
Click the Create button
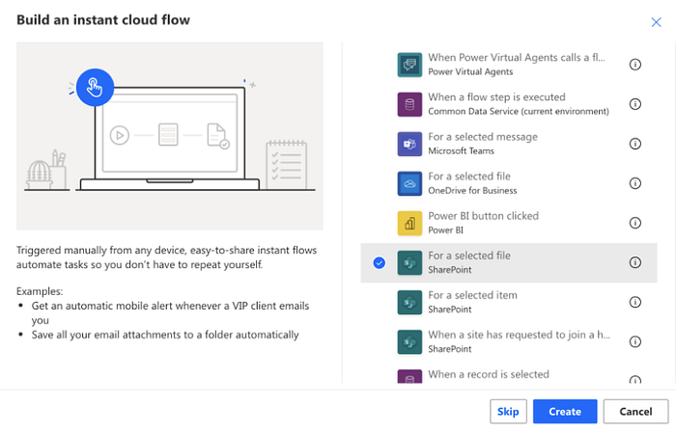click(x=565, y=412)
